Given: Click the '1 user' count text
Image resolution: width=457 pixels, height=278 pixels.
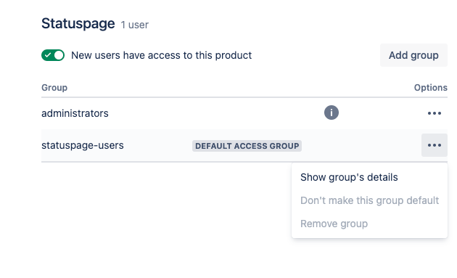Looking at the screenshot, I should click(134, 25).
